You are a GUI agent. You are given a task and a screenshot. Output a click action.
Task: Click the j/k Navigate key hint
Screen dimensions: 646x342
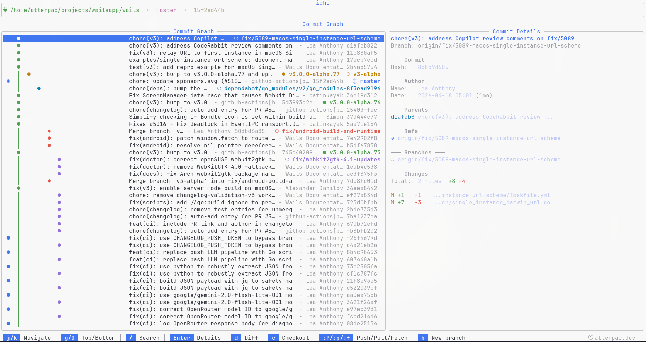pos(27,338)
